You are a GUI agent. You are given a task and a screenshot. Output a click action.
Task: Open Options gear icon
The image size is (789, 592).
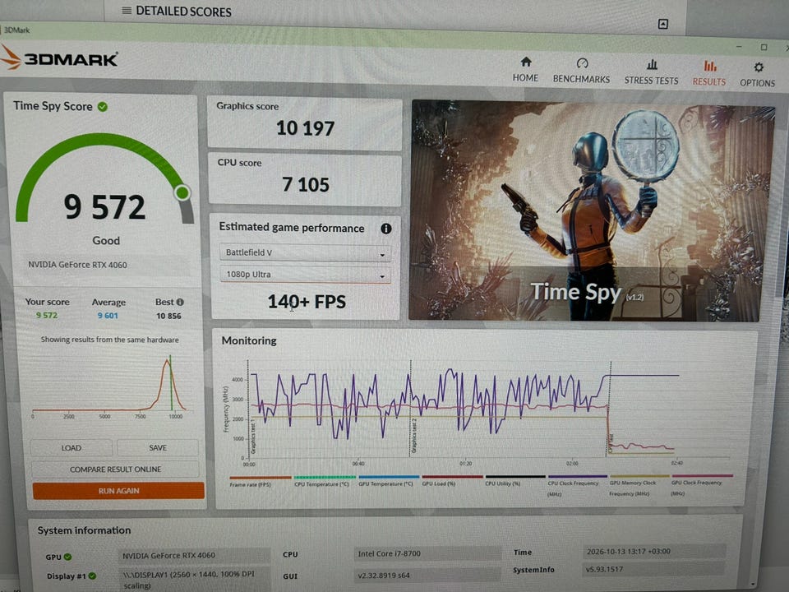[759, 67]
